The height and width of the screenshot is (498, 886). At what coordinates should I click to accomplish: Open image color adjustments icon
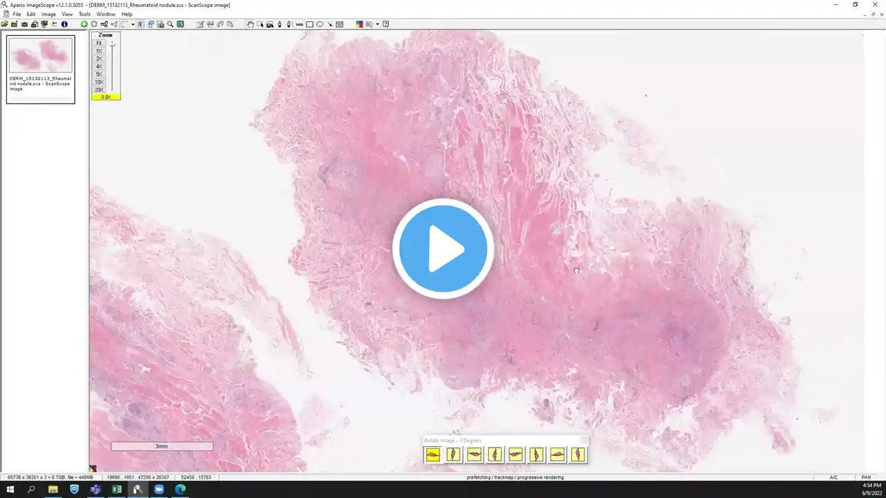coord(359,24)
